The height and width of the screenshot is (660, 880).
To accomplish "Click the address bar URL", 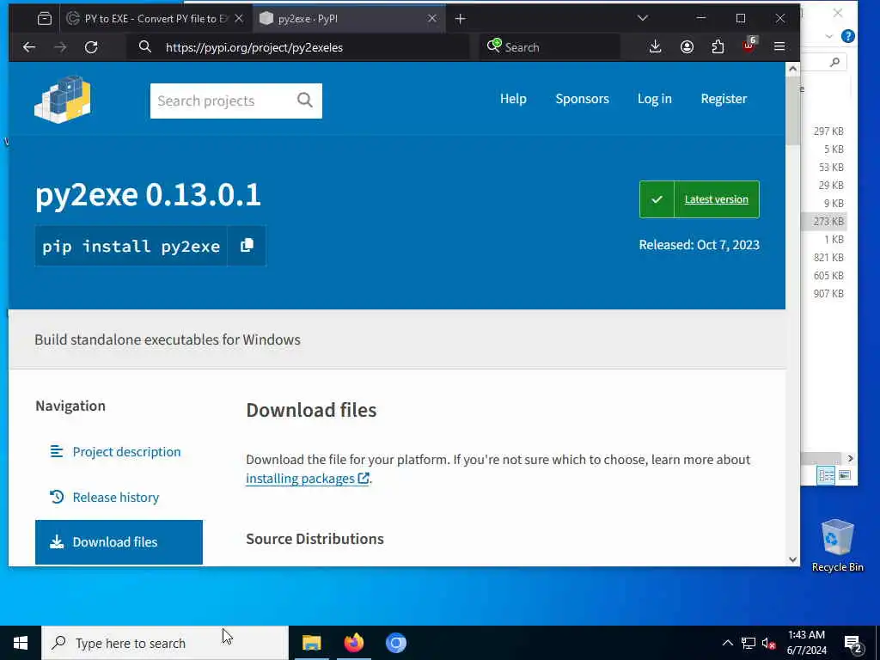I will [x=254, y=48].
